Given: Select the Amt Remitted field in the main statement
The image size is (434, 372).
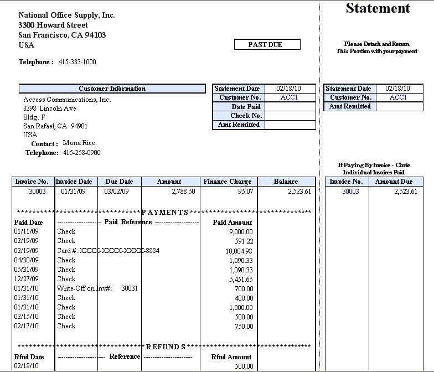Looking at the screenshot, I should coord(290,125).
